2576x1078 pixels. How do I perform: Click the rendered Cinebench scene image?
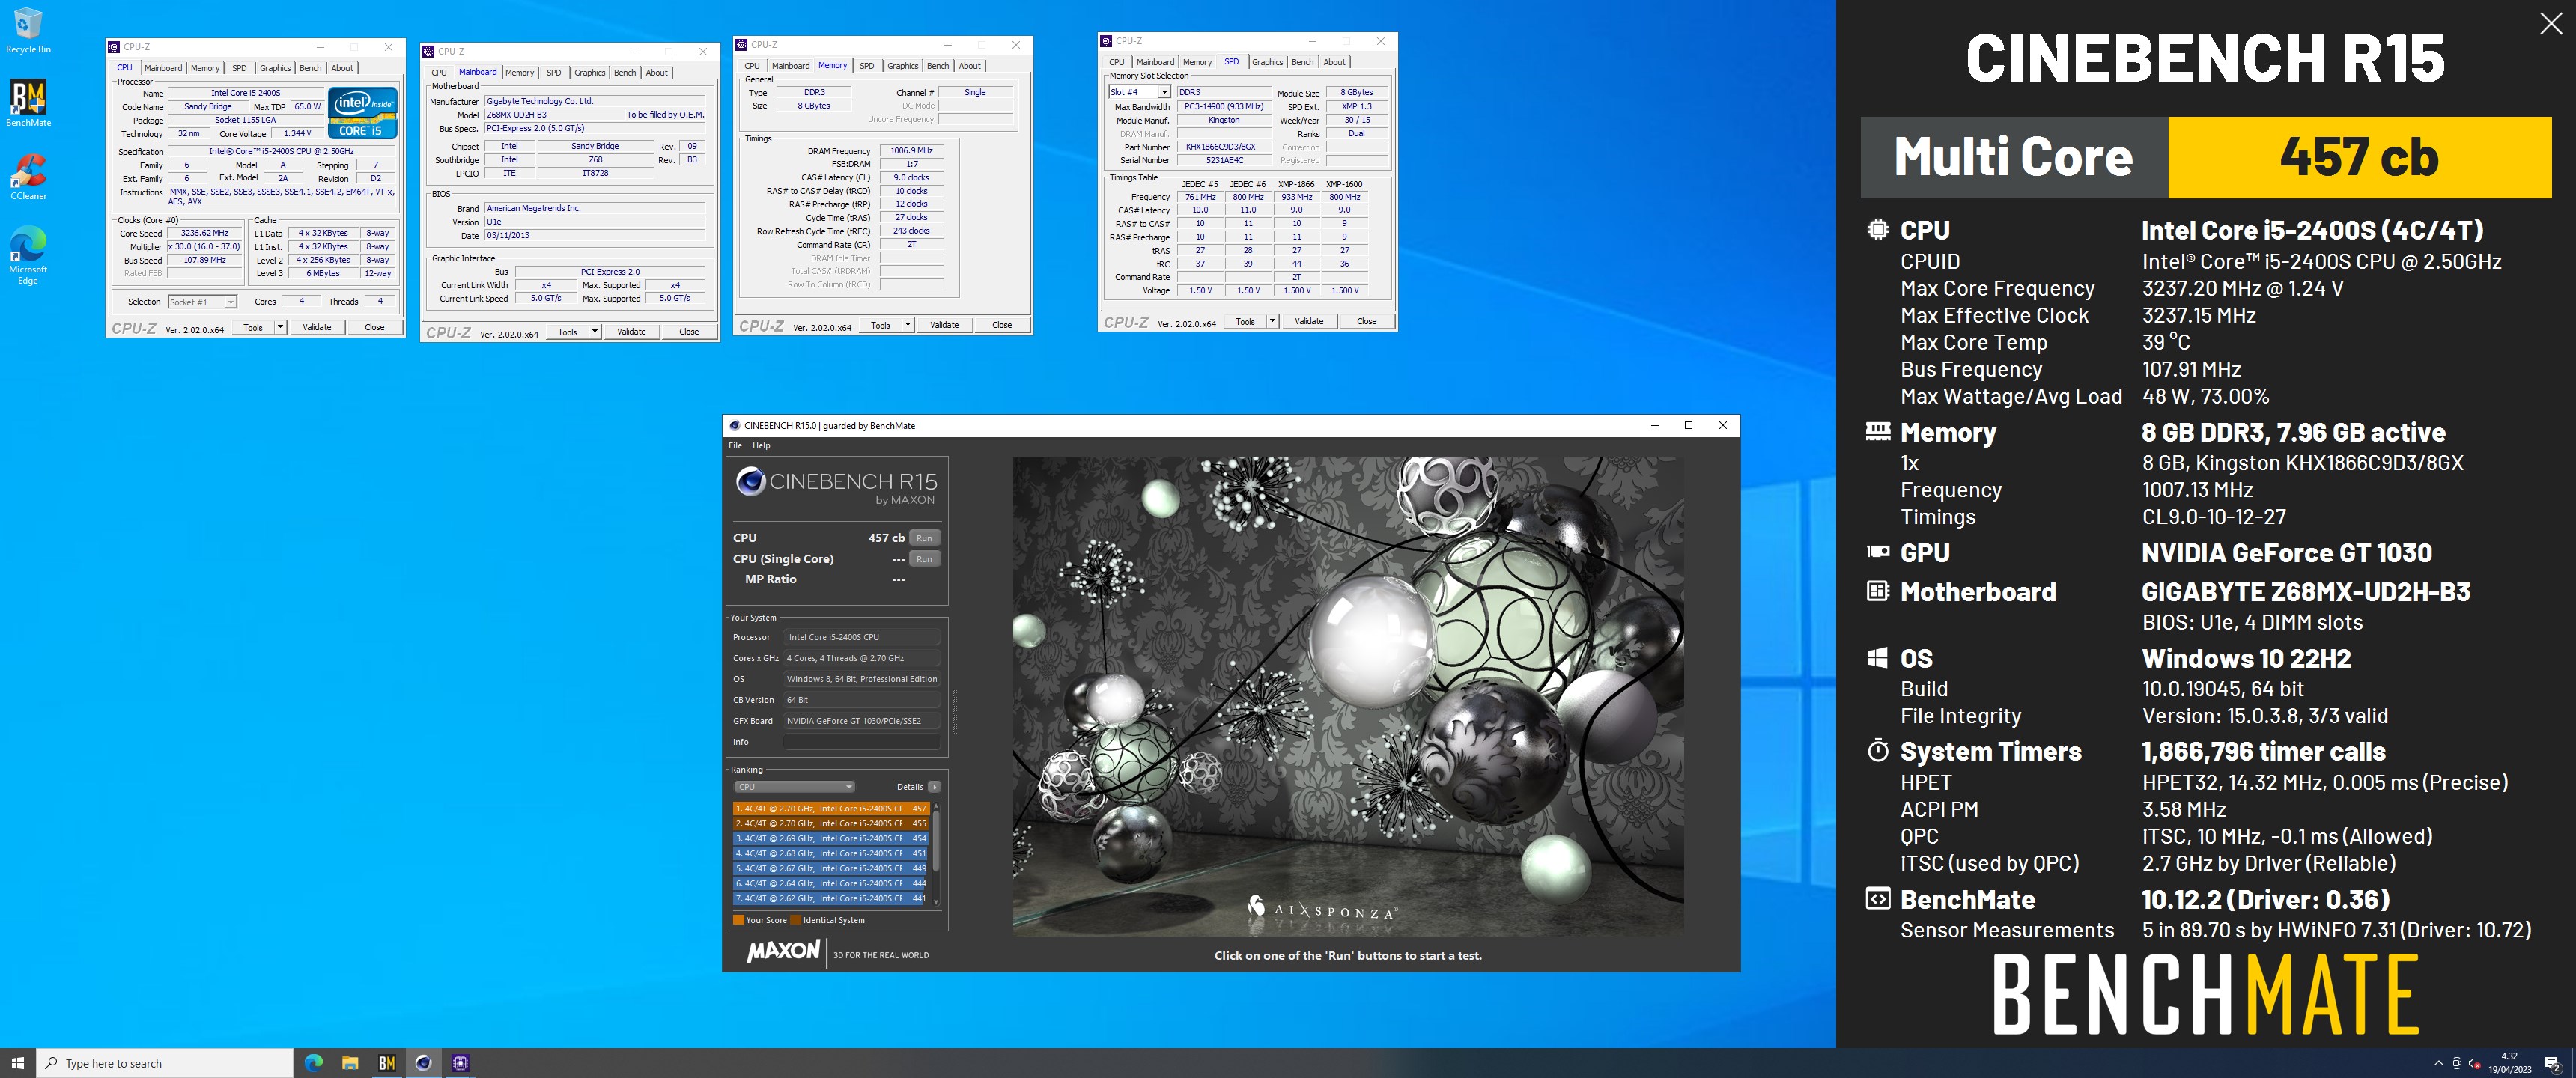[1348, 696]
